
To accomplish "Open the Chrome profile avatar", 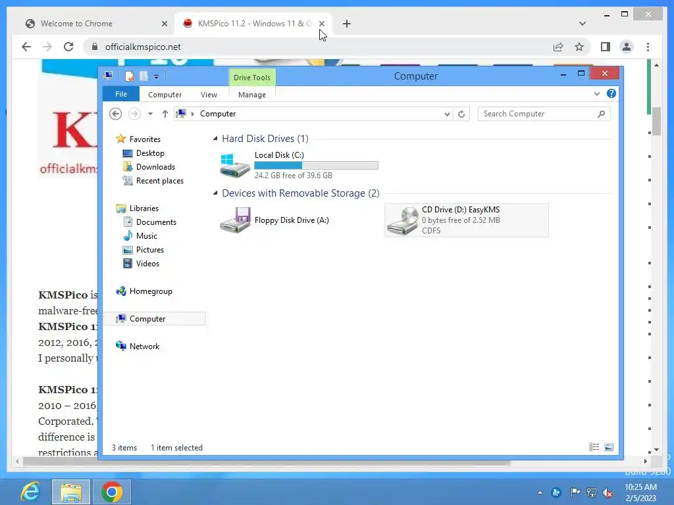I will pos(627,47).
